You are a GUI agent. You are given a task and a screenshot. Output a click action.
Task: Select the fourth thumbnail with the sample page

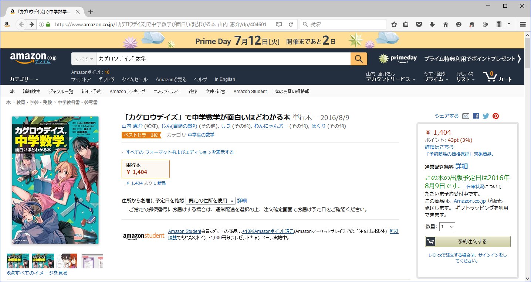pos(92,261)
